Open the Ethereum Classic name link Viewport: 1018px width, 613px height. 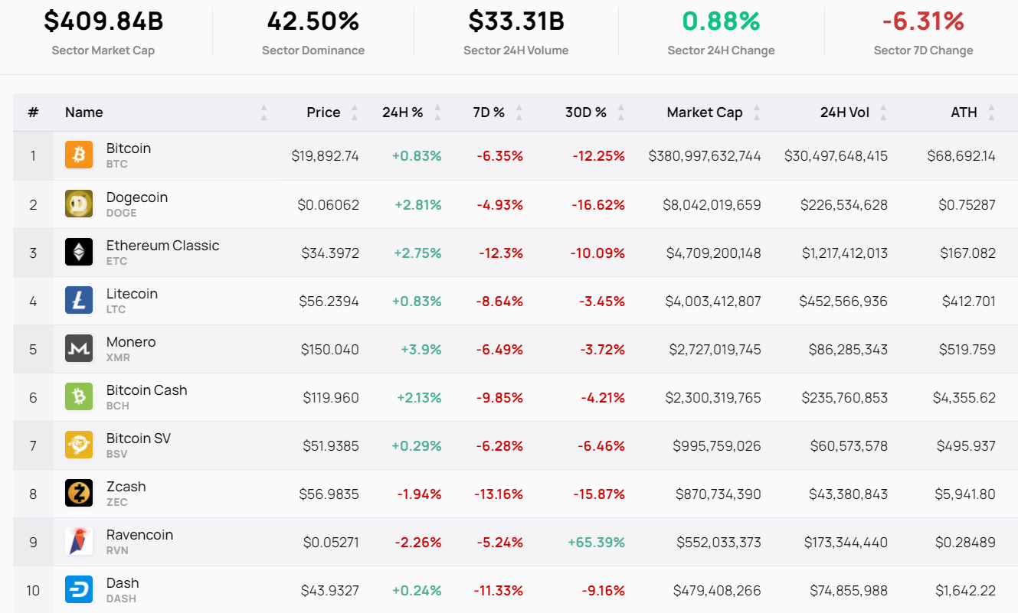[163, 246]
